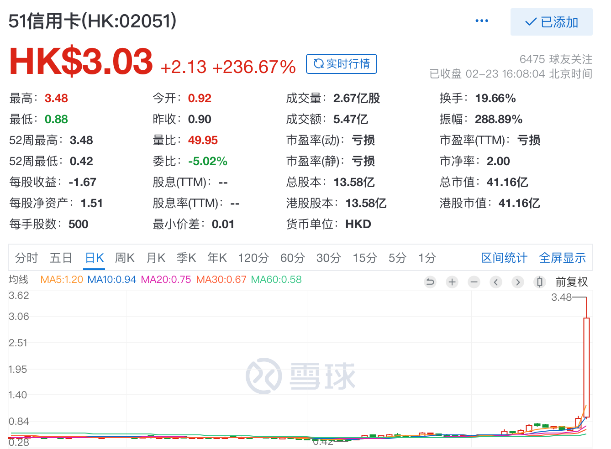The height and width of the screenshot is (449, 611).
Task: Select the 5分 tab
Action: tap(397, 258)
